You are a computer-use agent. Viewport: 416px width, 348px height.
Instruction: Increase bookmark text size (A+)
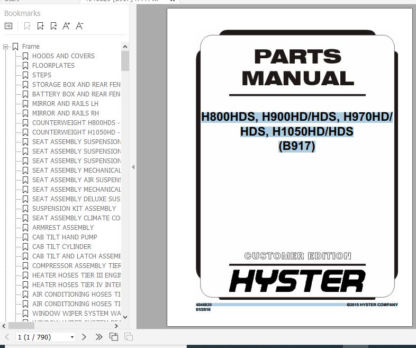pos(66,26)
